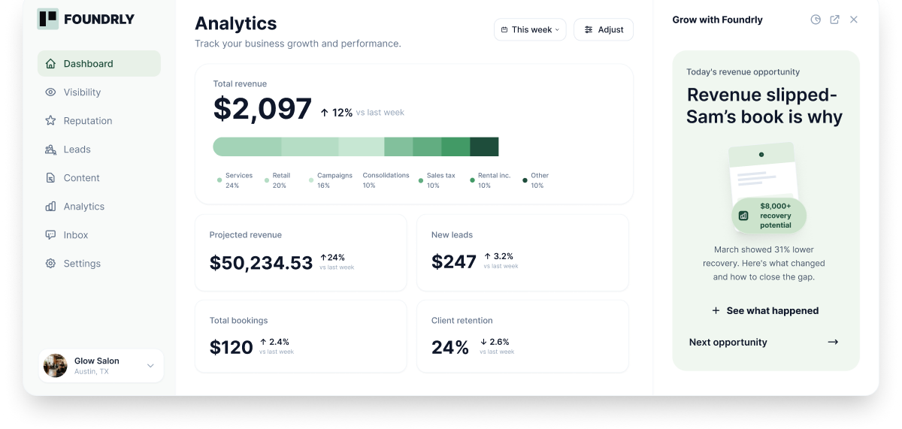Click the Leads people icon
The image size is (902, 429).
[50, 150]
